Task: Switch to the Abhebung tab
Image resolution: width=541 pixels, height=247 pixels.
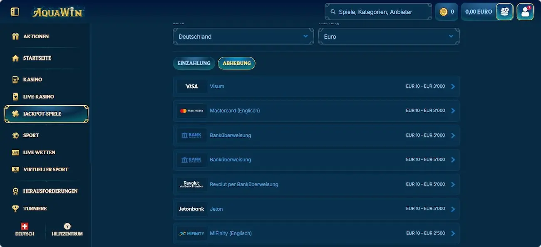Action: (x=237, y=63)
